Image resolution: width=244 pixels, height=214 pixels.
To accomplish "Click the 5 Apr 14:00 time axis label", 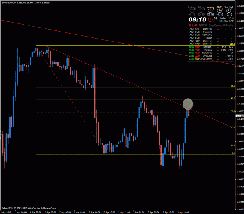I will tap(183, 212).
